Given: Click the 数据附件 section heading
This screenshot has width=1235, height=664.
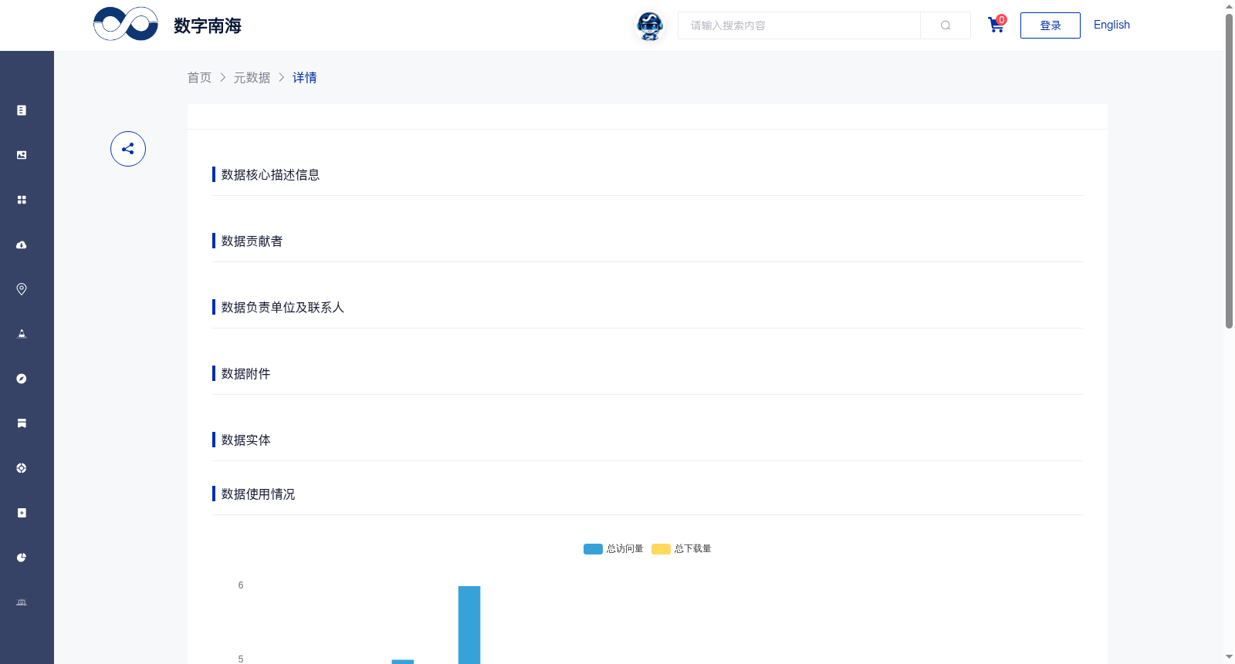Looking at the screenshot, I should pyautogui.click(x=245, y=373).
